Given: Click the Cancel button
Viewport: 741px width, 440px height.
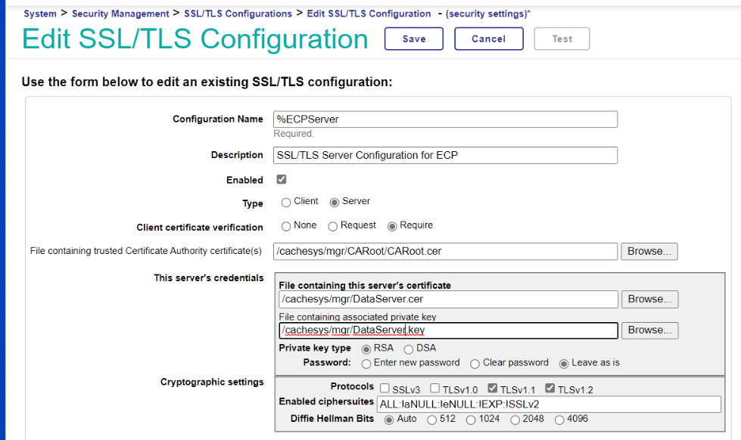Looking at the screenshot, I should pos(488,39).
